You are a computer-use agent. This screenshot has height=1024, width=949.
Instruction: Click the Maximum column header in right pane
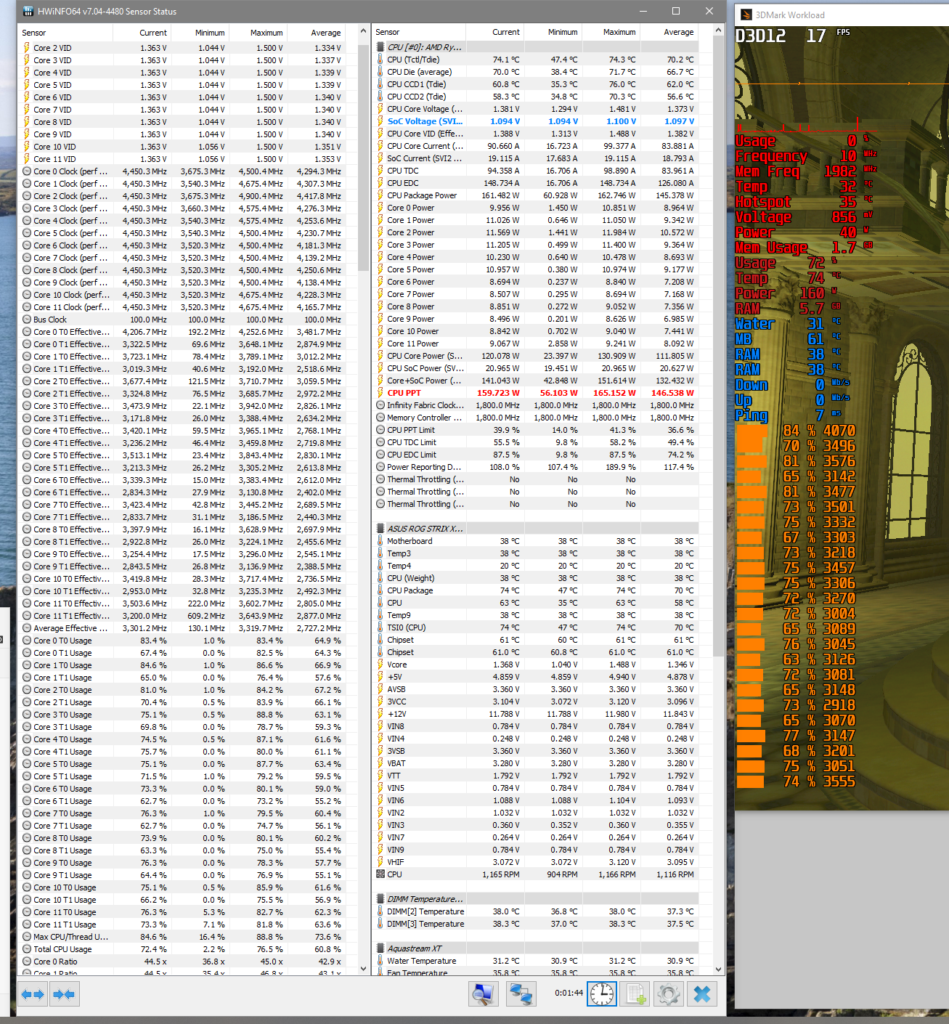point(611,32)
